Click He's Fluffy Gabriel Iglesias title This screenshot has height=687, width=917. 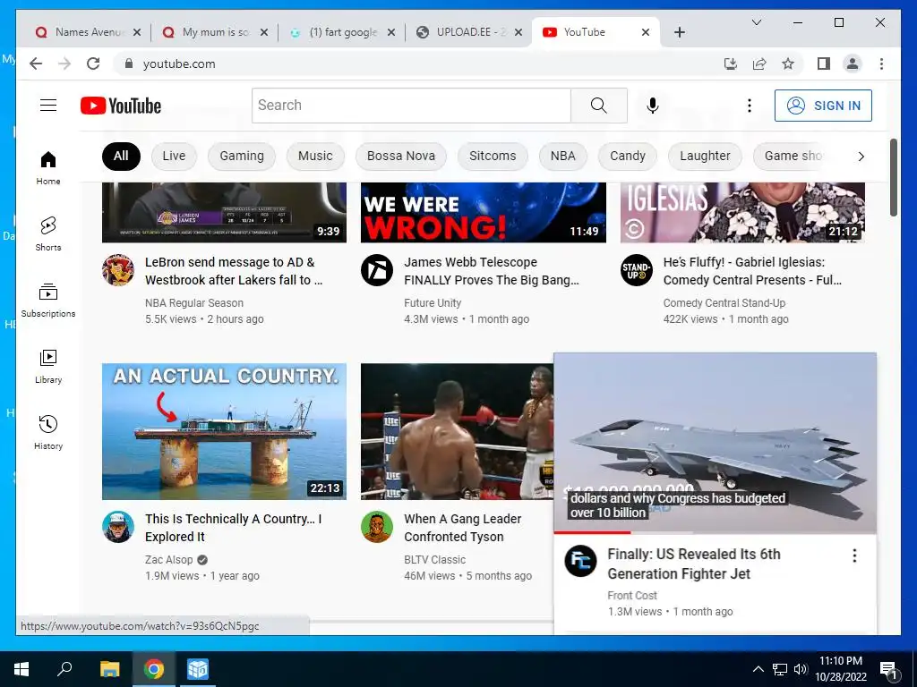pos(752,271)
